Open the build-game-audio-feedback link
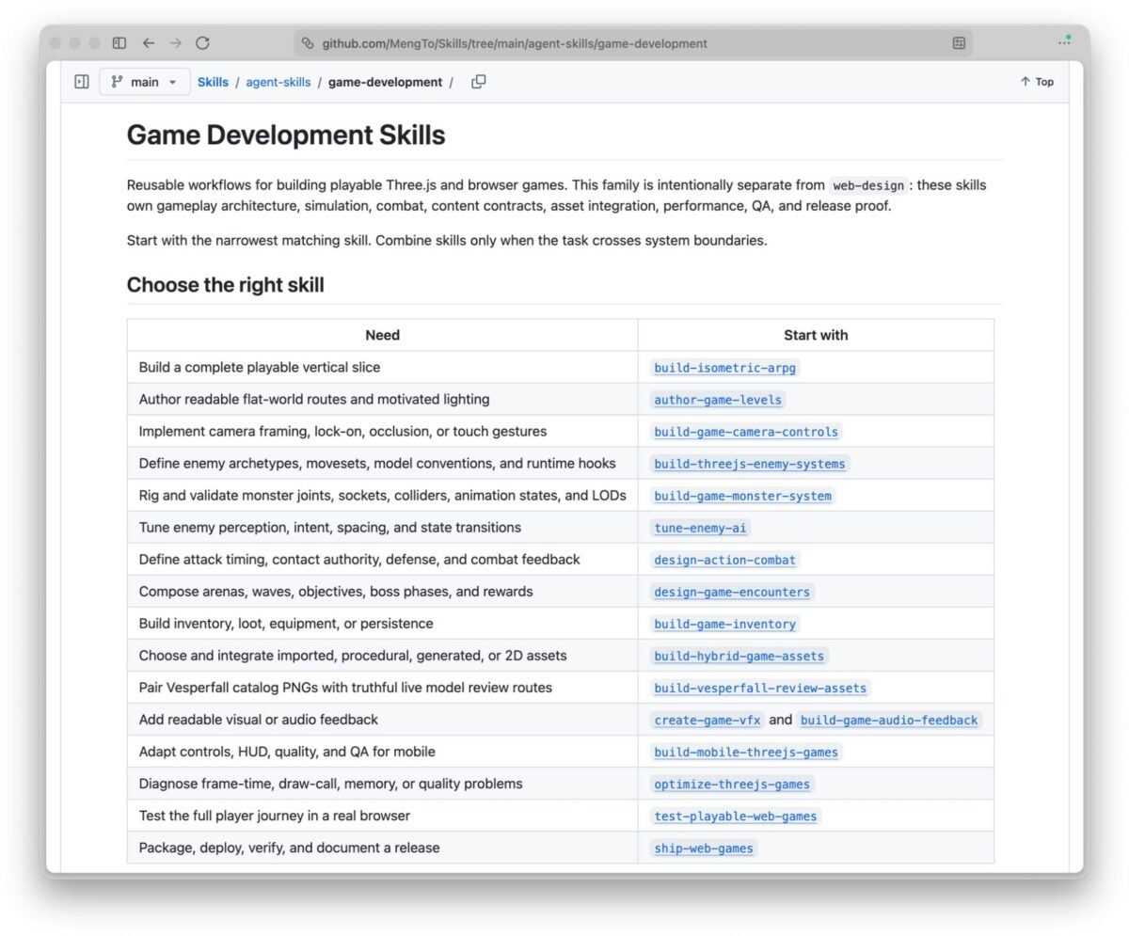 point(889,720)
